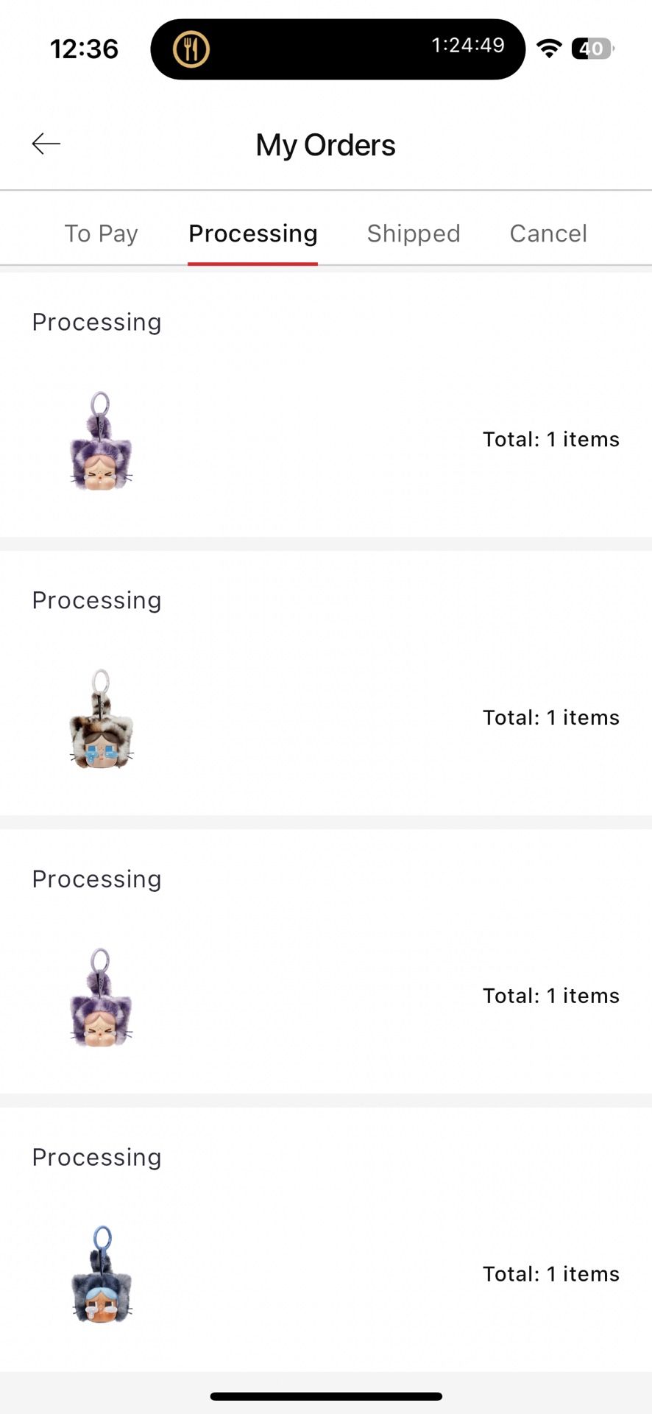Tap the battery level indicator
Image resolution: width=652 pixels, height=1414 pixels.
592,49
